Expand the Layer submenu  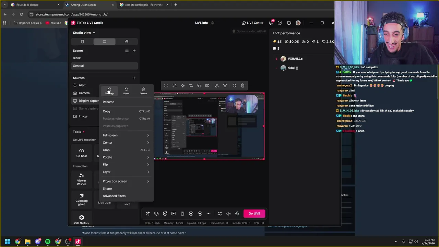(x=126, y=172)
